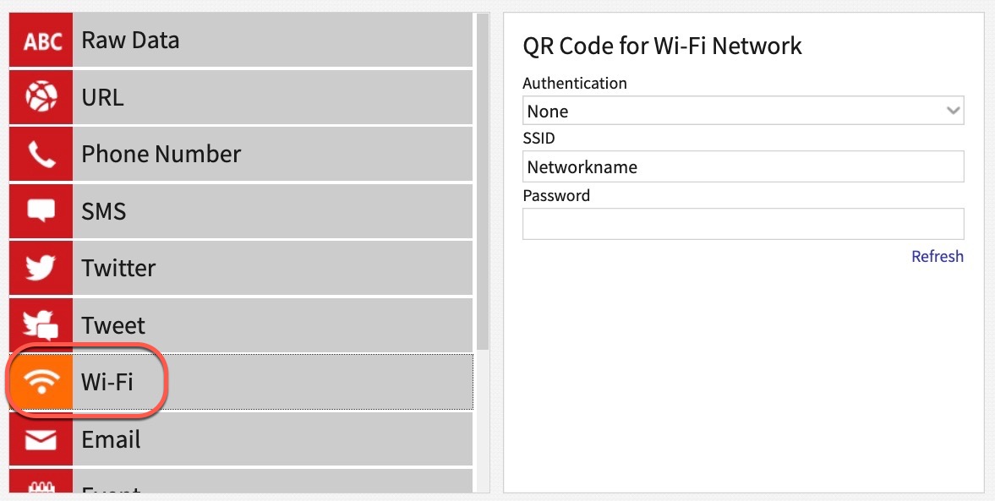Open the SMS menu label
The image size is (995, 501).
[x=103, y=211]
